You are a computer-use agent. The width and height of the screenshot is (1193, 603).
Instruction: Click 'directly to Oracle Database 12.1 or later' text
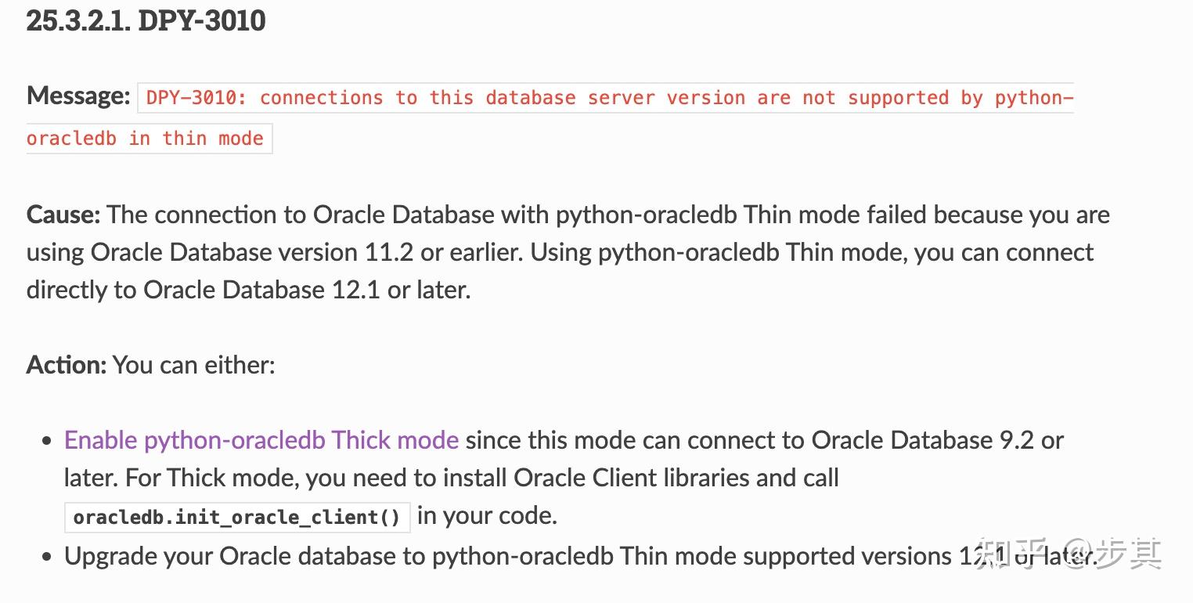coord(248,290)
